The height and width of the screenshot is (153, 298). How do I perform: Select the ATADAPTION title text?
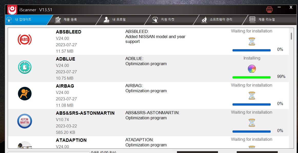[x=71, y=140]
